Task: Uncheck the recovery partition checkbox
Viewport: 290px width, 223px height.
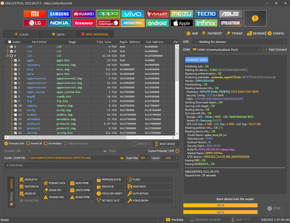Action: tap(16, 65)
